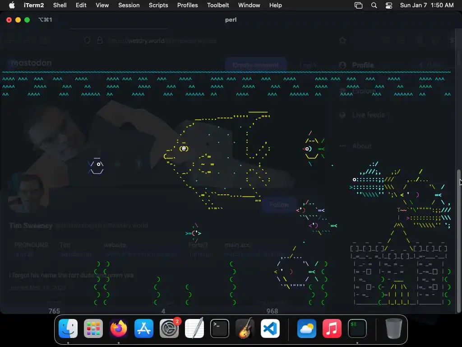
Task: Zoom the iTerm2 window with green button
Action: coord(27,20)
